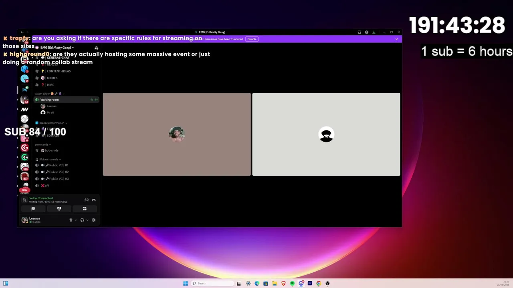
Task: Open Spotify from the taskbar
Action: 292,283
